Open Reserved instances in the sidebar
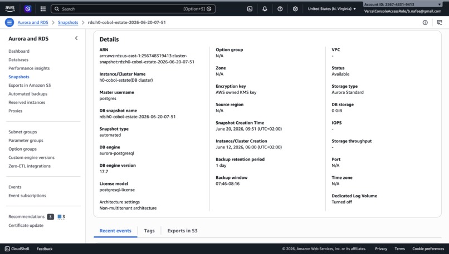Image resolution: width=449 pixels, height=254 pixels. 27,102
